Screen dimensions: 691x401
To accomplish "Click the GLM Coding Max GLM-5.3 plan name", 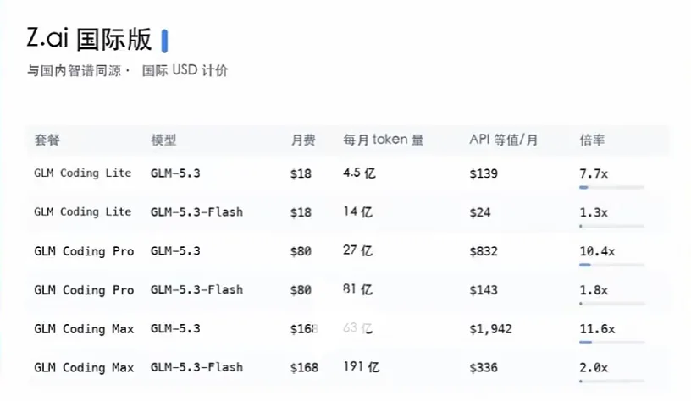I will tap(84, 329).
